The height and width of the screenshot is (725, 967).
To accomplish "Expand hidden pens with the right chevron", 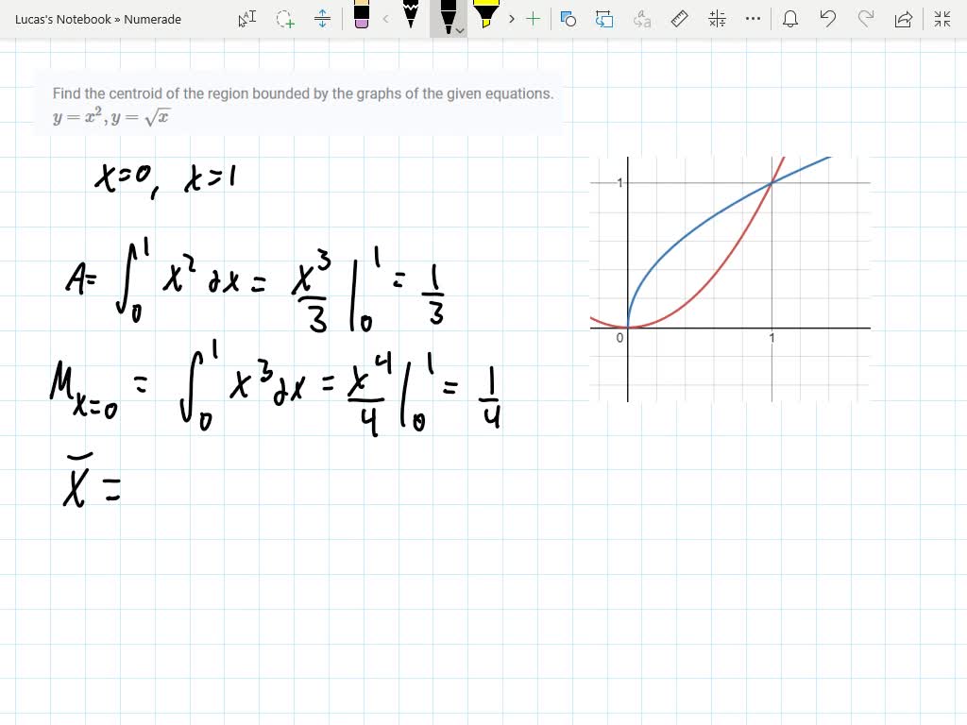I will click(511, 19).
